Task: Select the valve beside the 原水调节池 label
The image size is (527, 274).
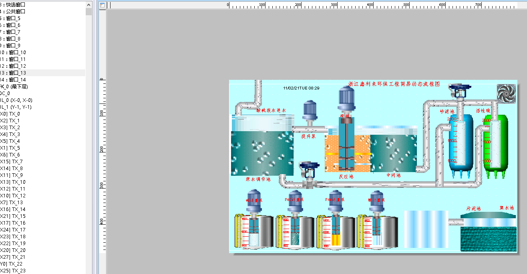Action: 309,170
